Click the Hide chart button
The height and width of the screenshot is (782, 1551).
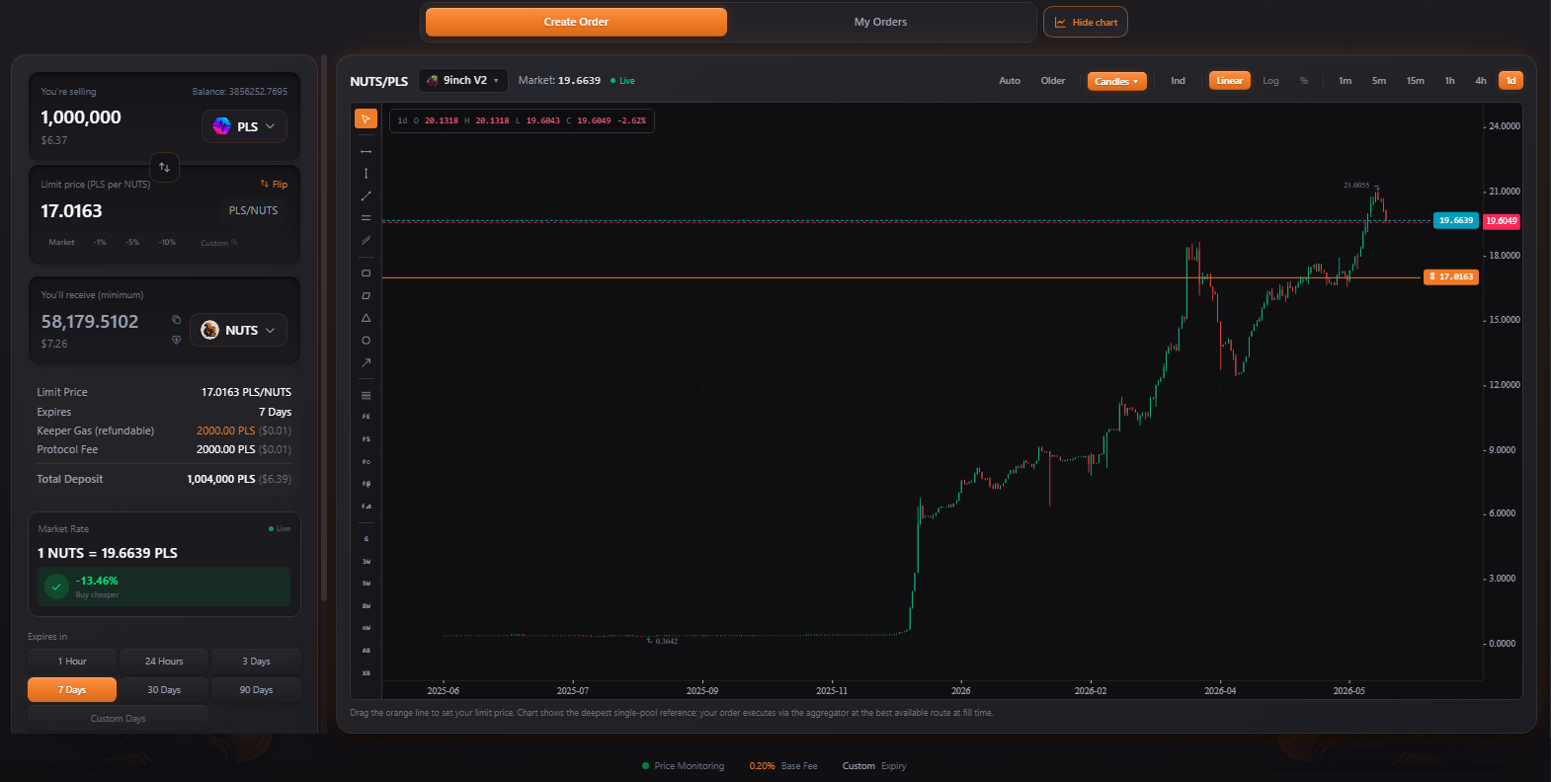coord(1086,22)
